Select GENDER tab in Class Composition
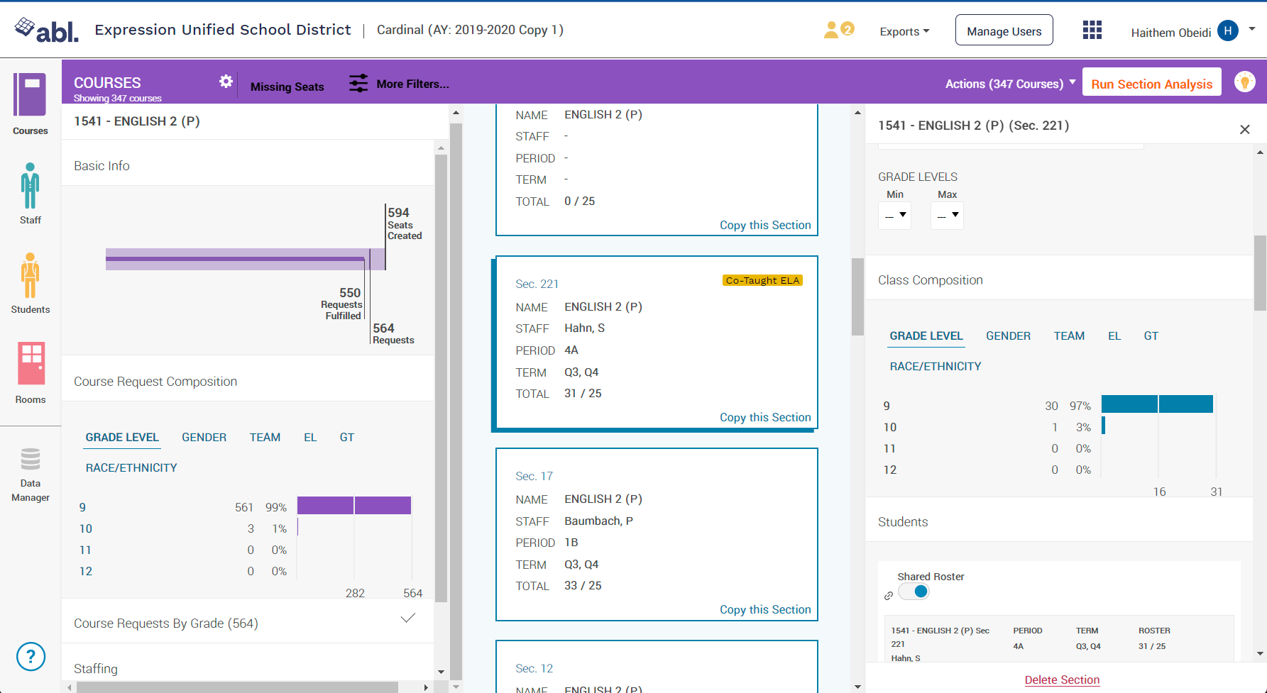This screenshot has width=1267, height=693. 1008,336
